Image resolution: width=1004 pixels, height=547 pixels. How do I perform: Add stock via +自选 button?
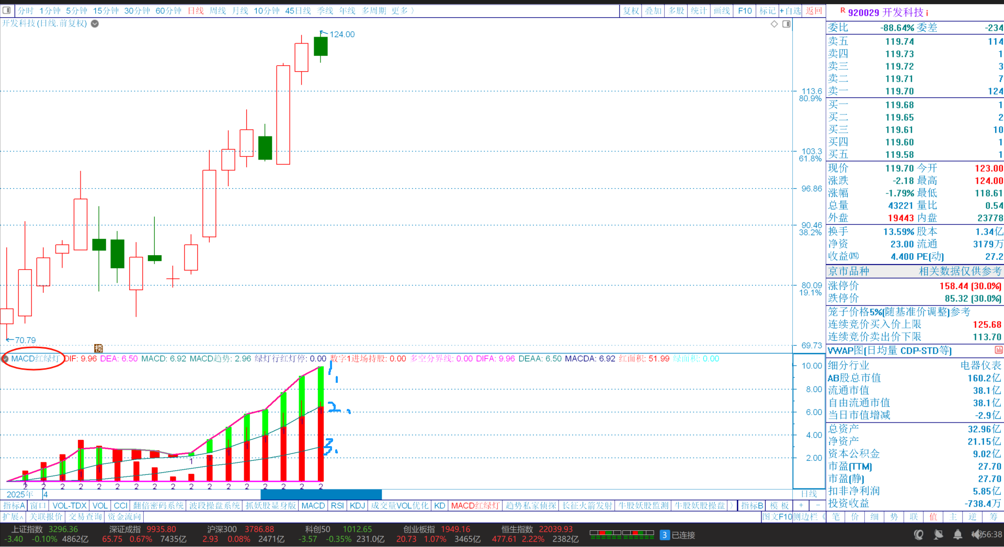[790, 10]
